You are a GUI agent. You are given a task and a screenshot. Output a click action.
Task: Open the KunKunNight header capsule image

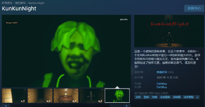point(169,31)
